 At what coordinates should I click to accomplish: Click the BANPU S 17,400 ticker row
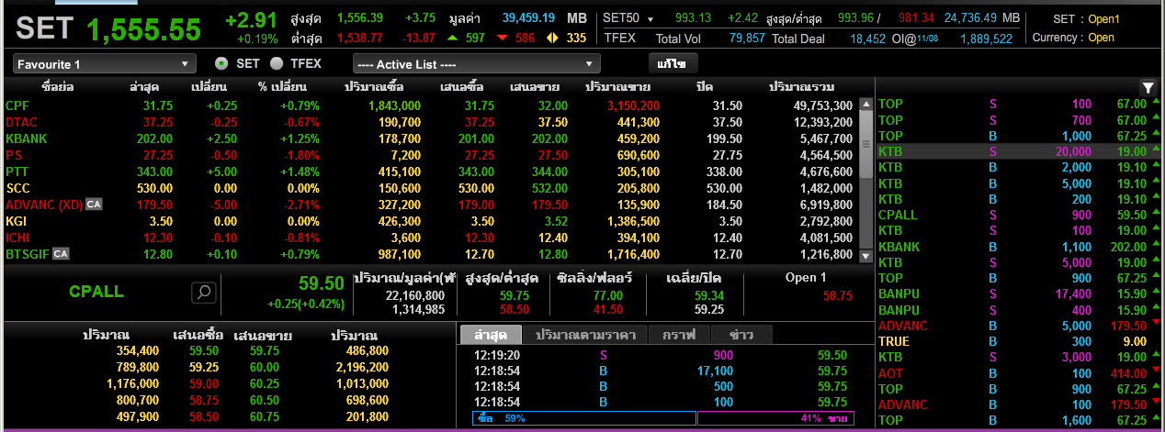[1019, 294]
